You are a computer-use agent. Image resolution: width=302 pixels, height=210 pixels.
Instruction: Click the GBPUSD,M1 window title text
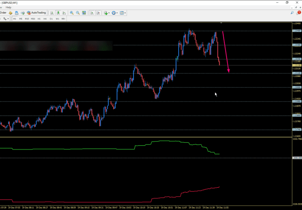10,3
